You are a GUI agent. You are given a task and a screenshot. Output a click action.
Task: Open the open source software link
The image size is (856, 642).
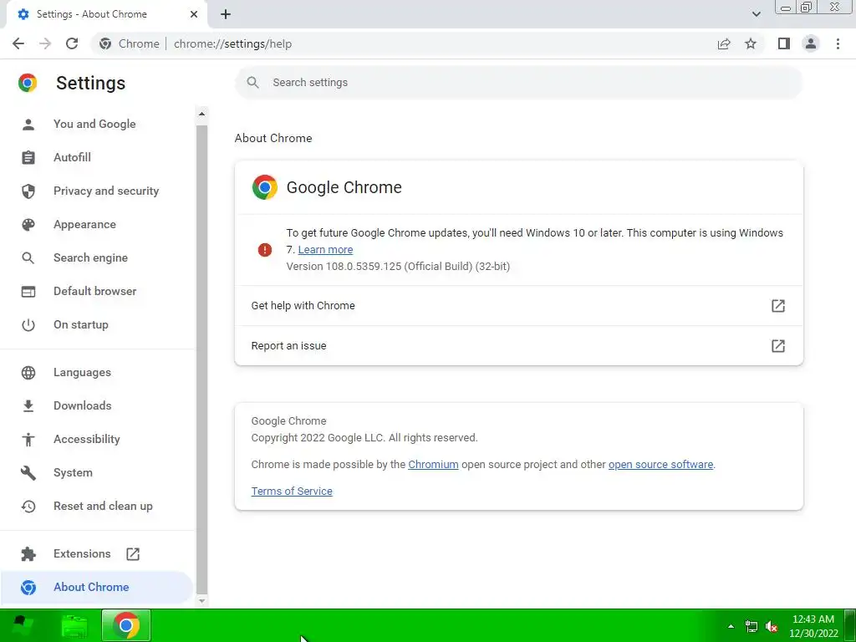(660, 465)
